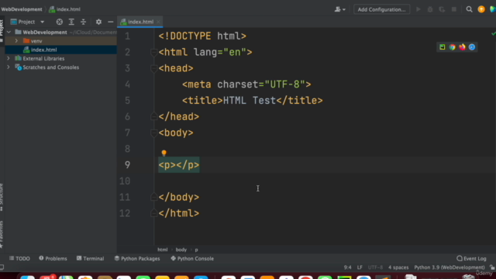496x279 pixels.
Task: Open the user account dropdown
Action: pyautogui.click(x=339, y=9)
